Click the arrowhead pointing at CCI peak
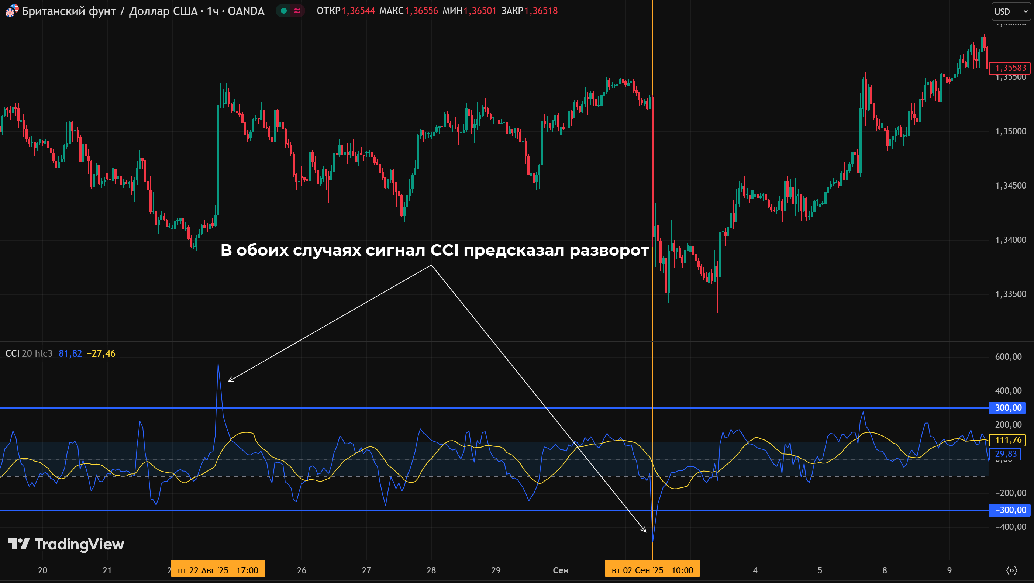The width and height of the screenshot is (1034, 583). (x=229, y=380)
